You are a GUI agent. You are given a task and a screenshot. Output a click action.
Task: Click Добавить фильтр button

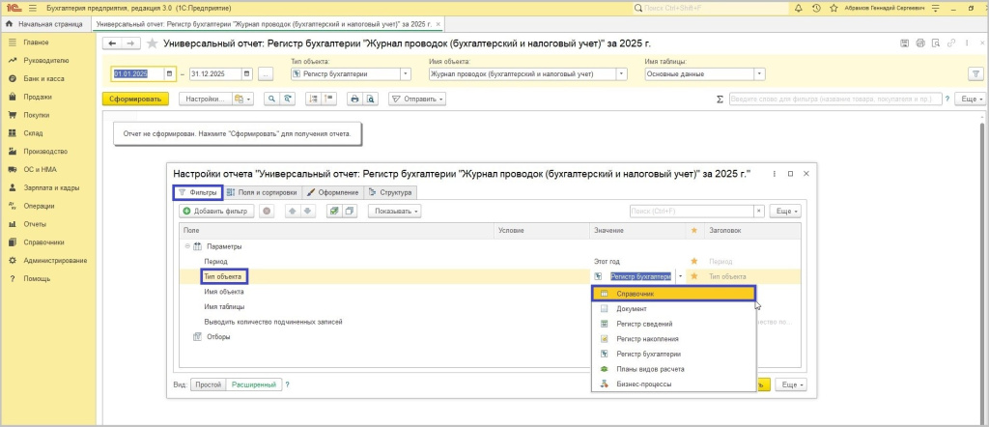coord(216,211)
